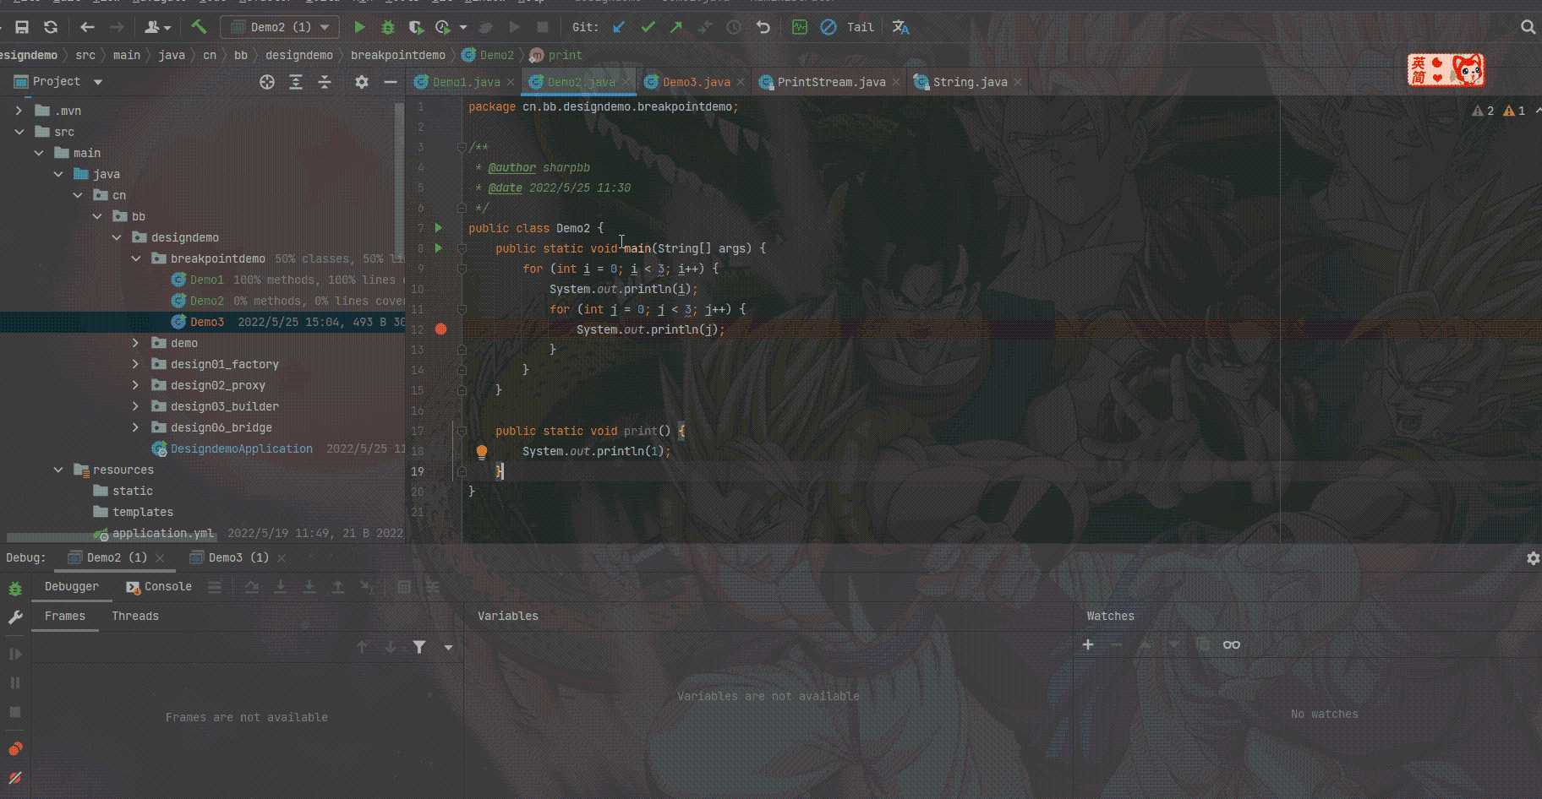Hide the Project panel with minus icon
The image size is (1542, 799).
click(390, 82)
